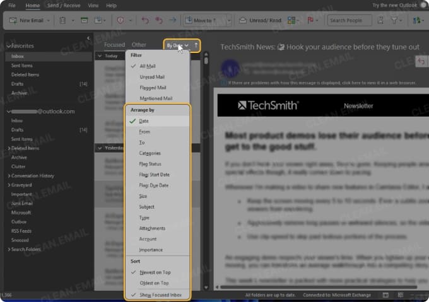
Task: Open the Snoozed folder
Action: click(20, 240)
